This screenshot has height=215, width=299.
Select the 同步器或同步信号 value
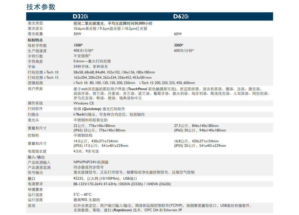tap(89, 167)
